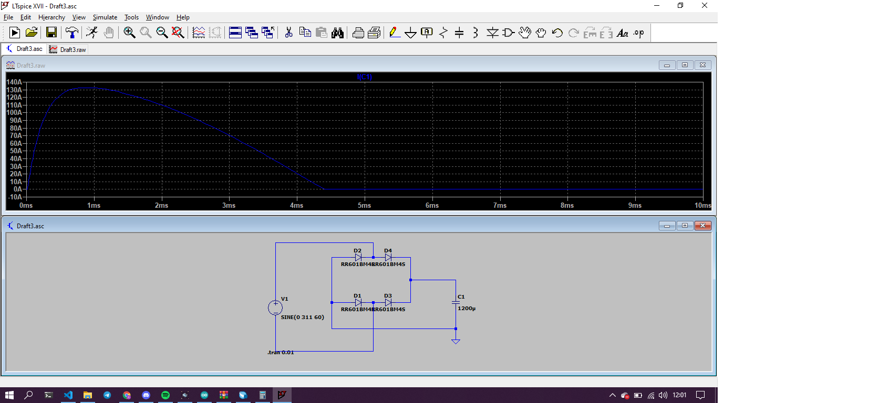This screenshot has width=889, height=403.
Task: Select the Move hand tool
Action: (524, 33)
